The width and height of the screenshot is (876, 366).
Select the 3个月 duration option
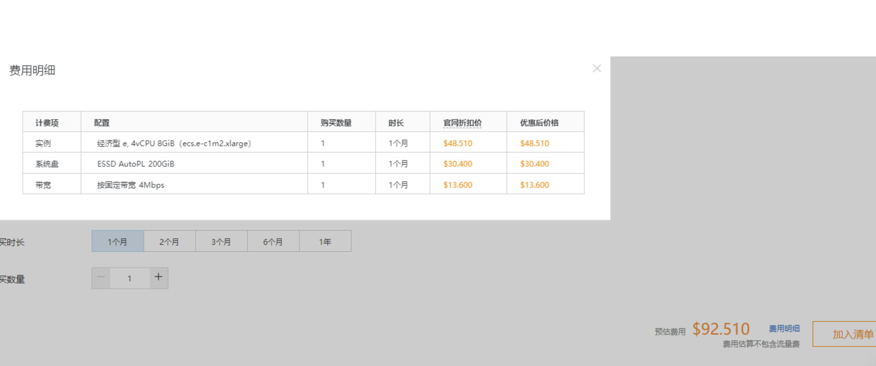click(x=221, y=241)
